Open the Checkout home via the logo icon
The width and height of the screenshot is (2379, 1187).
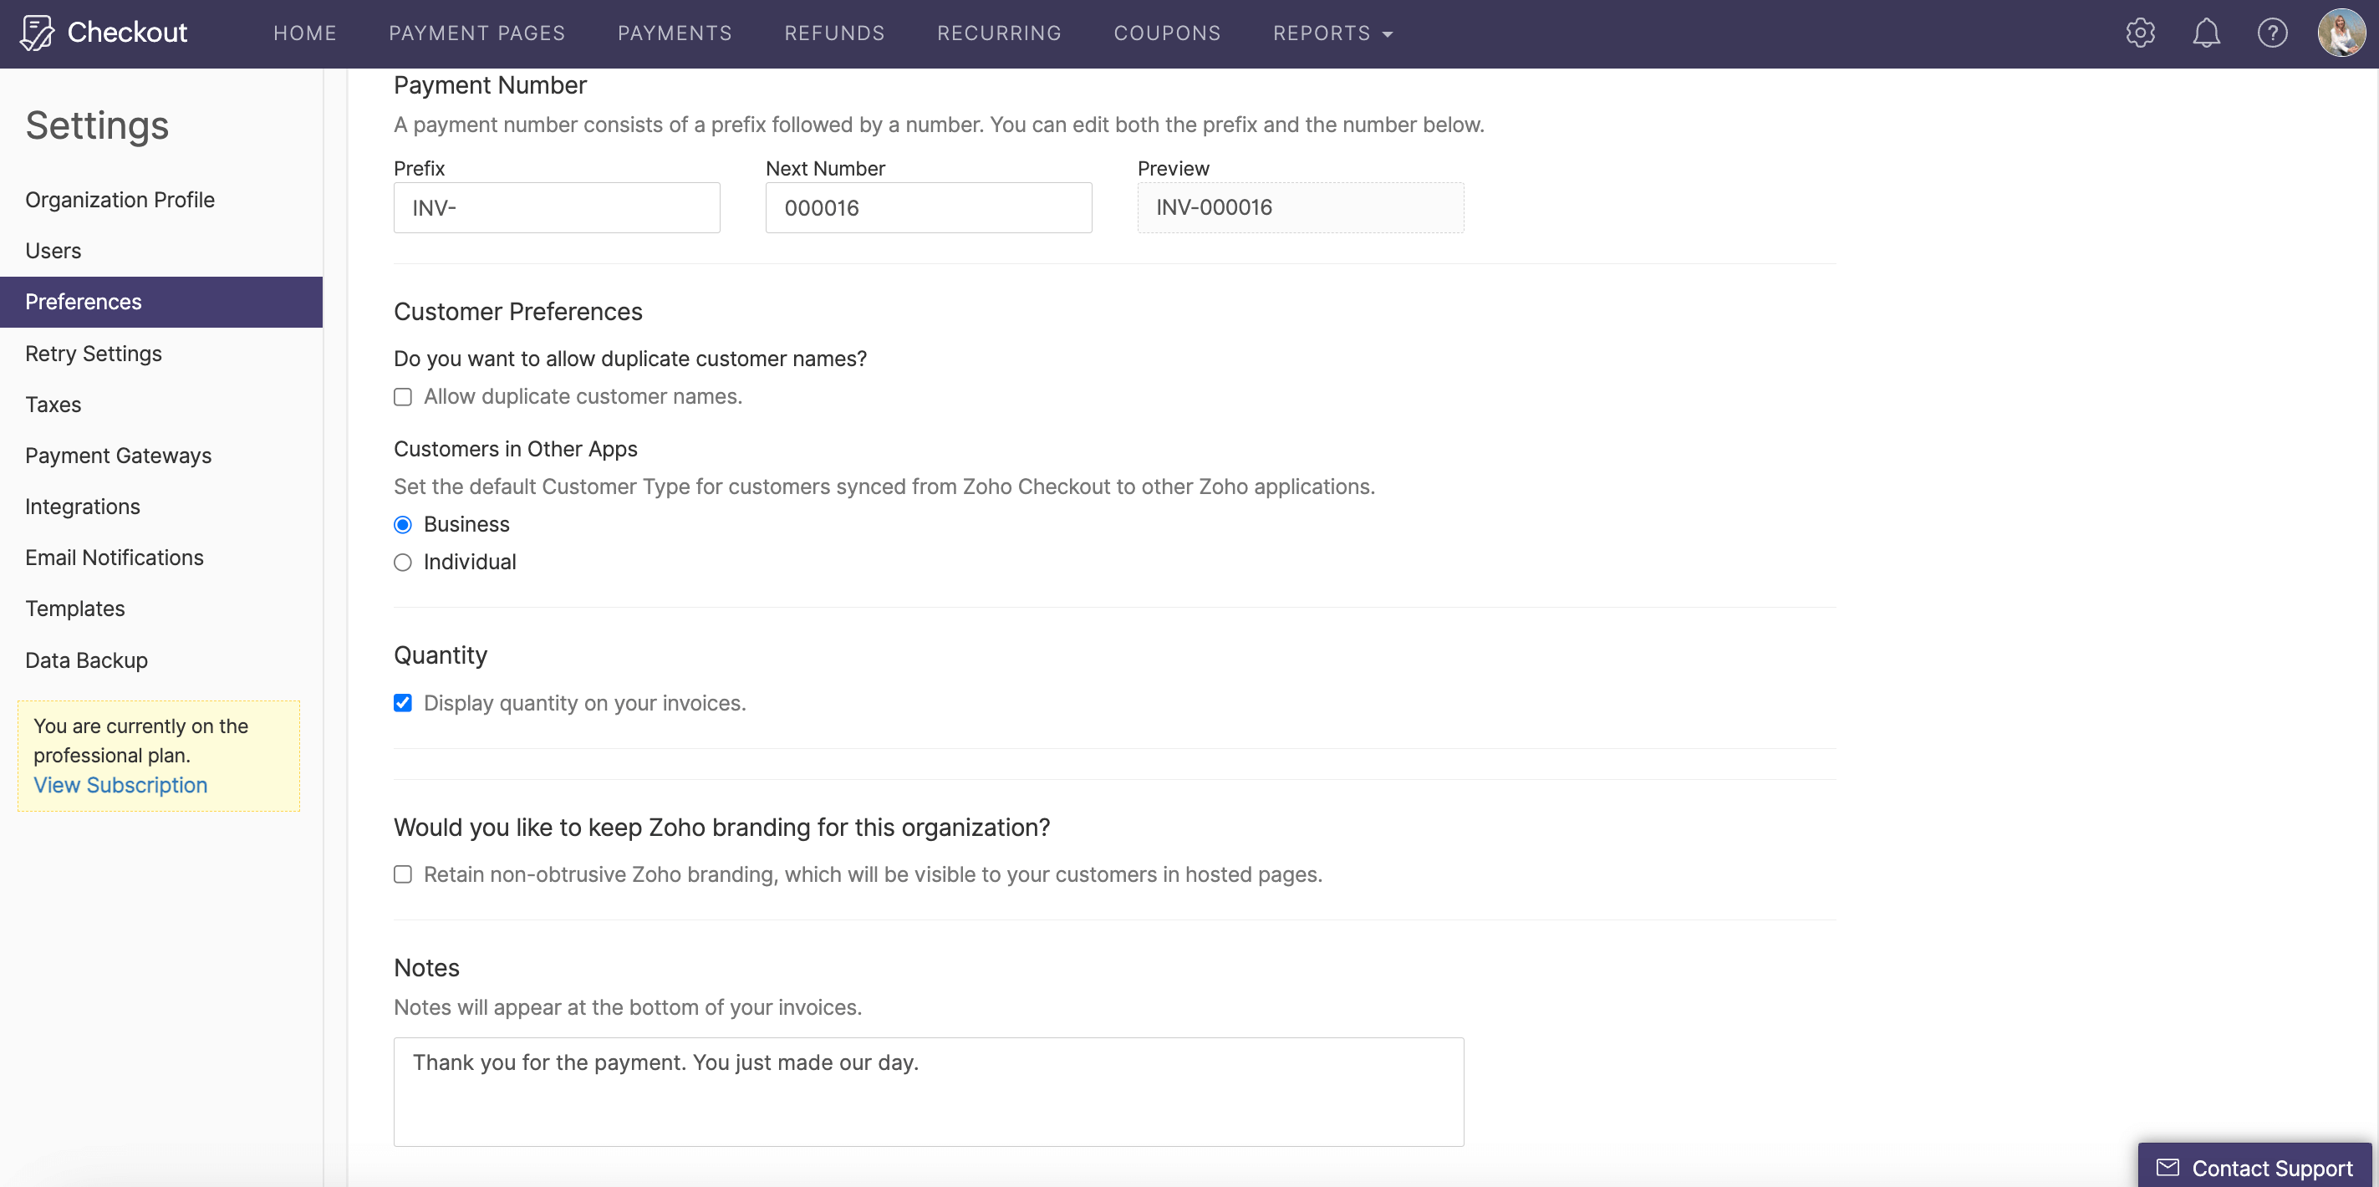pos(36,32)
